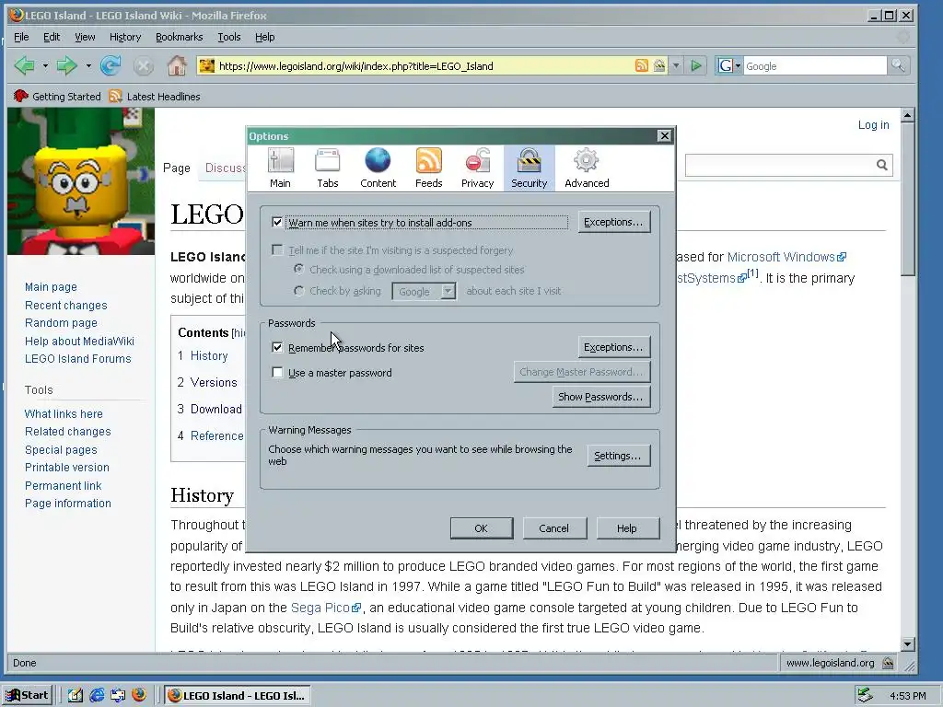Viewport: 943px width, 707px height.
Task: Confirm the Options dialog with OK
Action: tap(481, 527)
